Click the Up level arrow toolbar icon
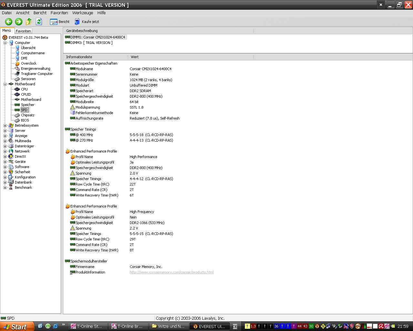Screen dimensions: 413x331 click(29, 22)
